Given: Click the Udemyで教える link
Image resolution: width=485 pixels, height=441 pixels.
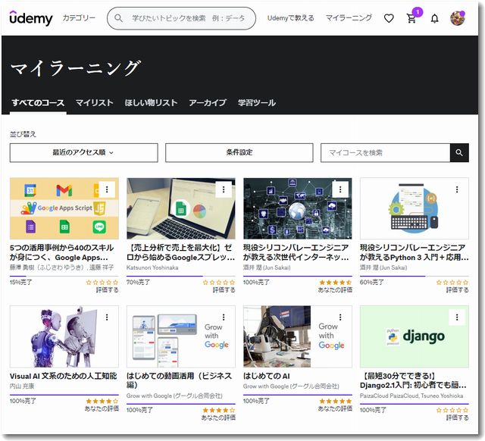Looking at the screenshot, I should 290,18.
